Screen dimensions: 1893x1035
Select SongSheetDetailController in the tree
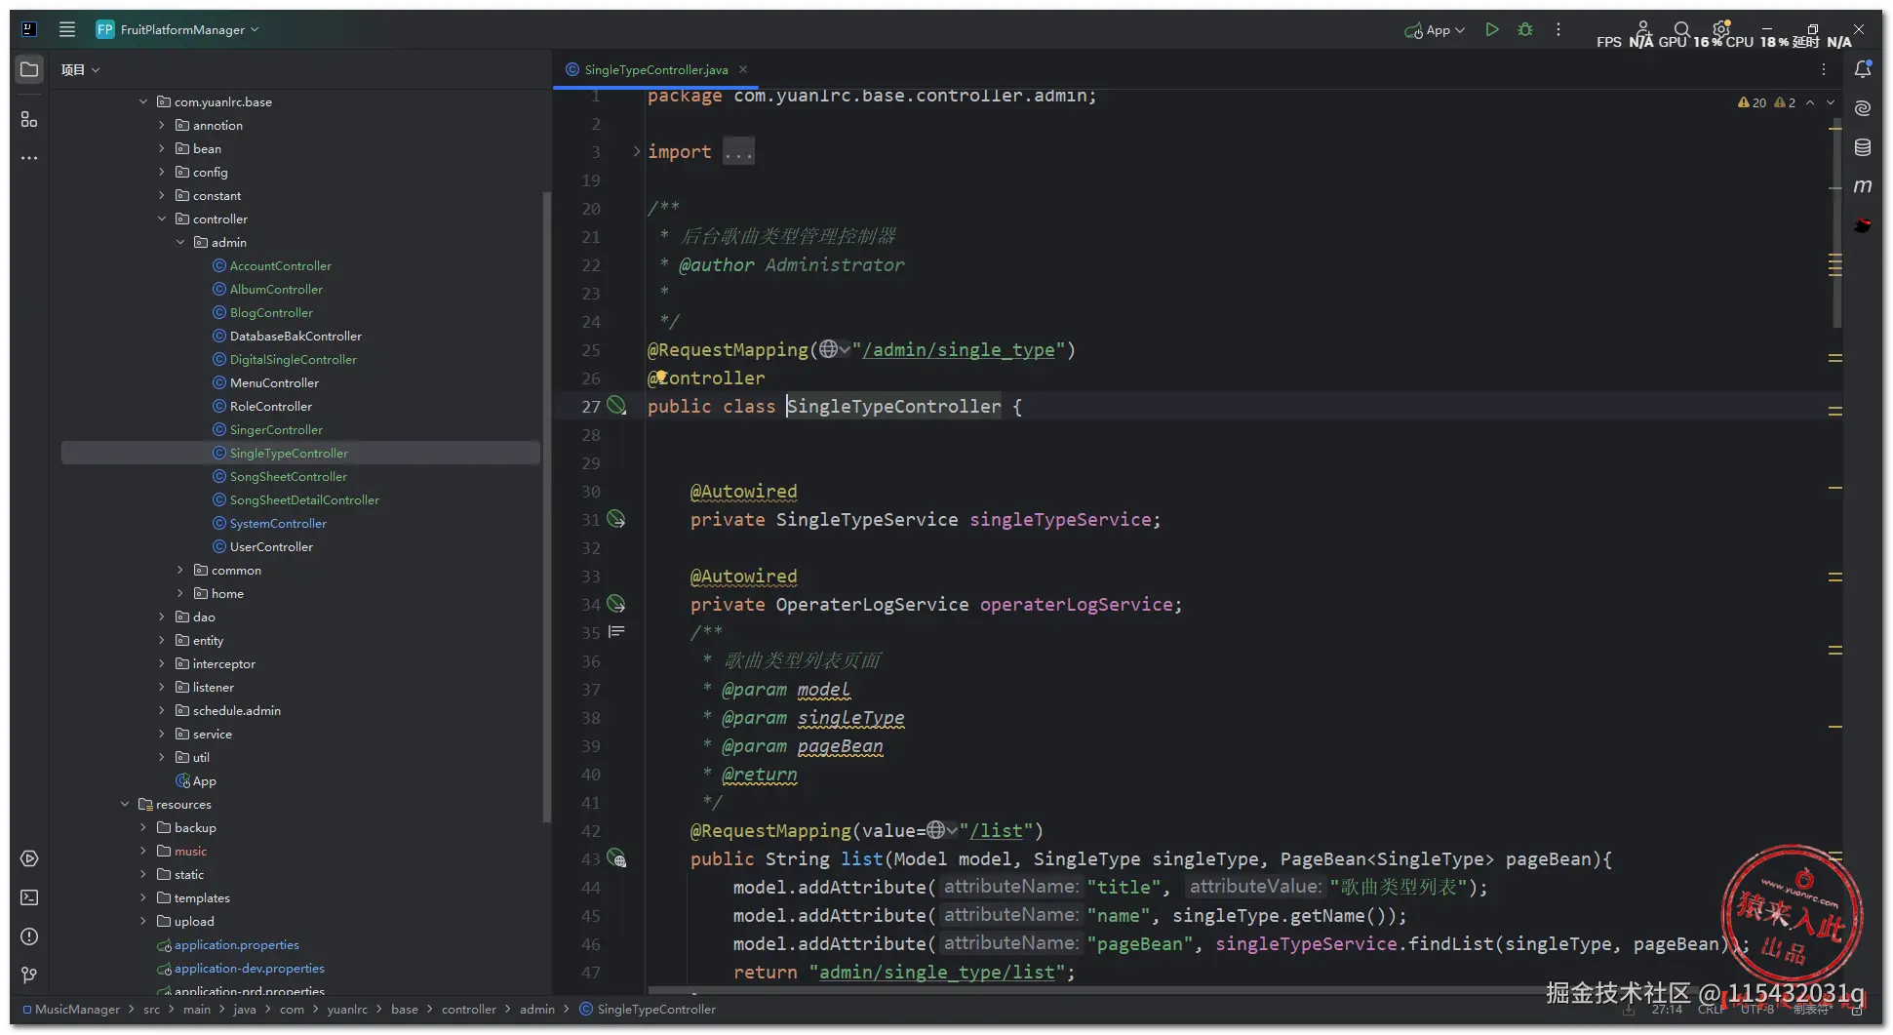(304, 499)
